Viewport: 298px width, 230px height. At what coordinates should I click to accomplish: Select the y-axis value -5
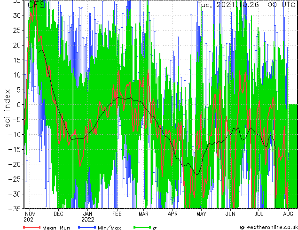click(16, 120)
